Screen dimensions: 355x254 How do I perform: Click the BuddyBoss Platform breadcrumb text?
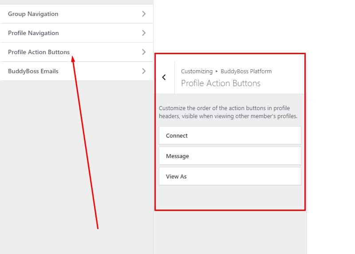(246, 71)
